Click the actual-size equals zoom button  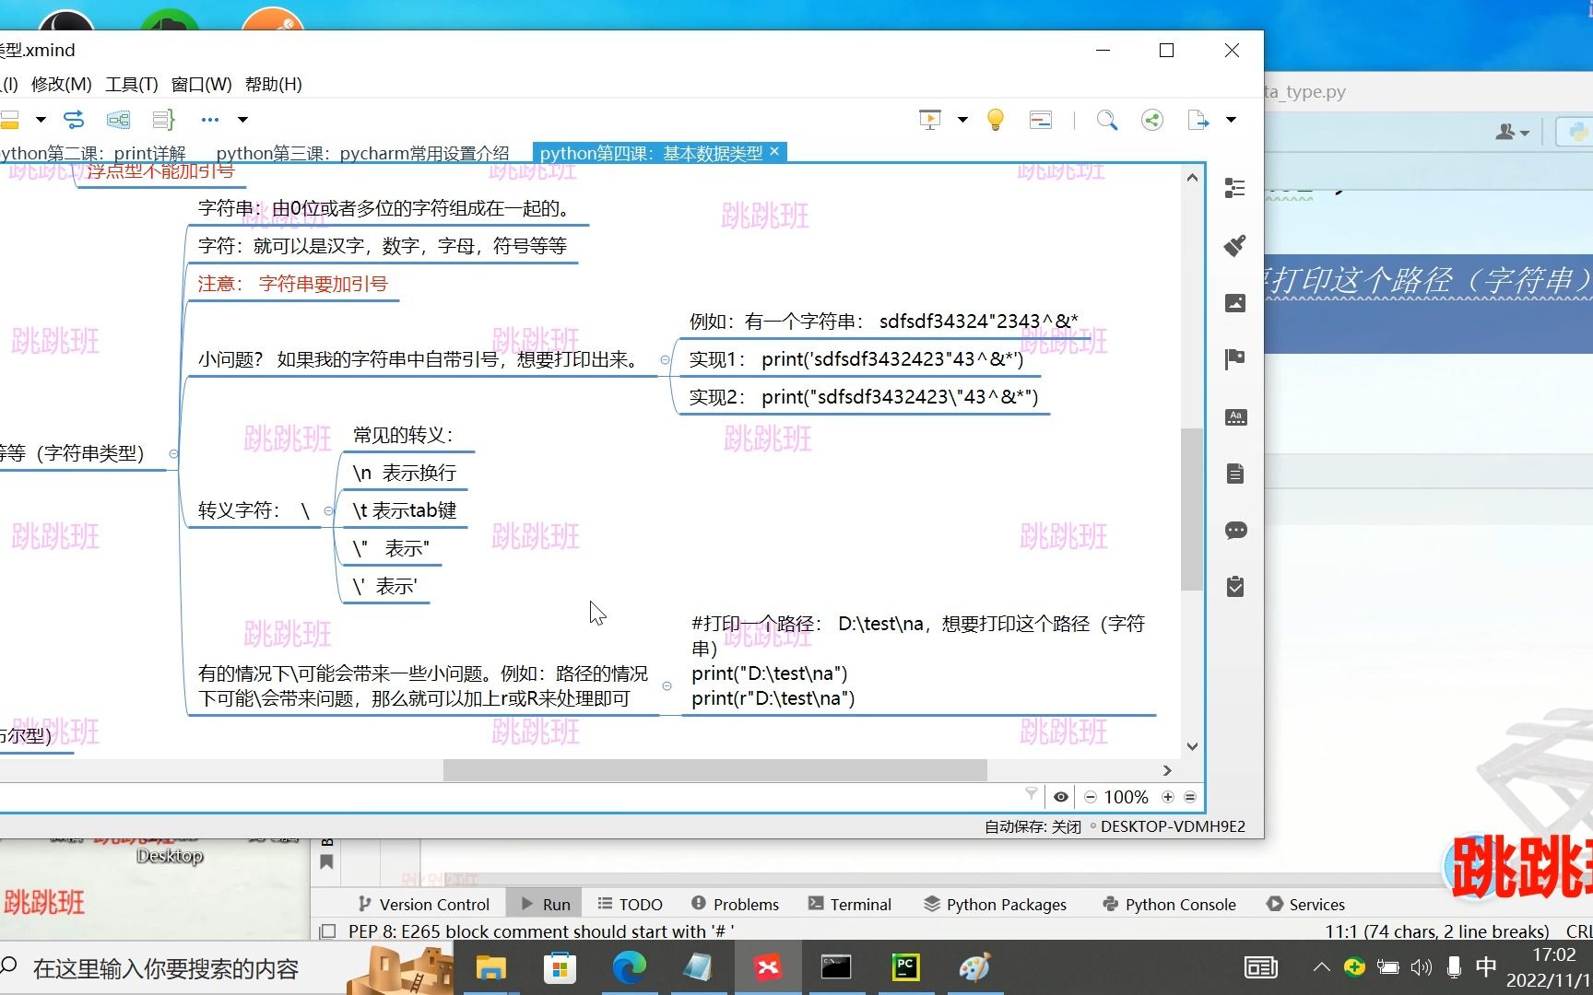(x=1190, y=797)
